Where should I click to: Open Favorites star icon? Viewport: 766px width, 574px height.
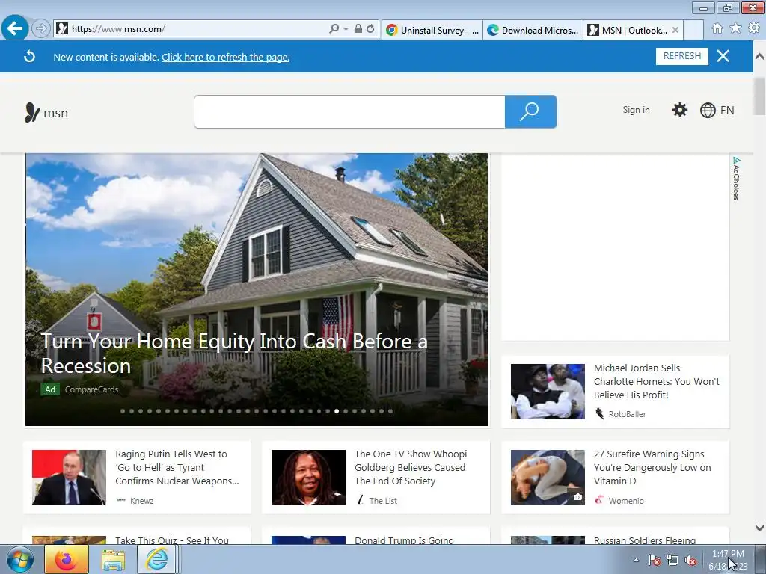pyautogui.click(x=736, y=28)
